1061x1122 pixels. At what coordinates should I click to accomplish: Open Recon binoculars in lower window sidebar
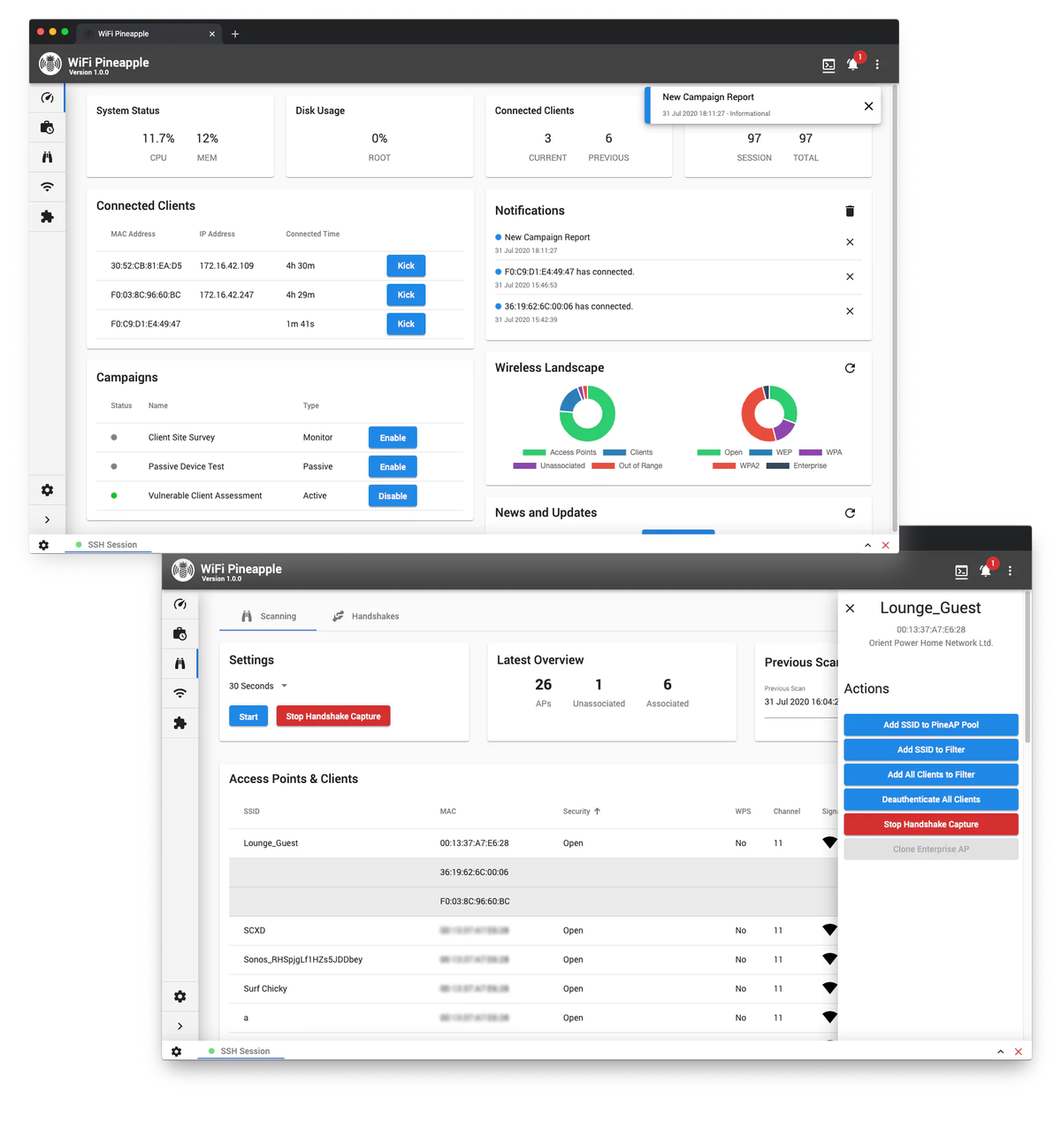(x=179, y=664)
